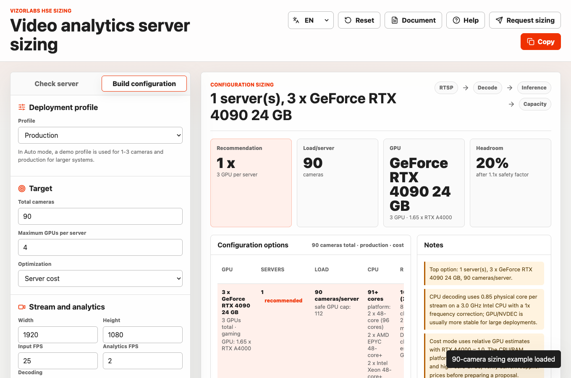Click the CPU decoding note about 0.85 core
Image resolution: width=571 pixels, height=378 pixels.
point(484,310)
